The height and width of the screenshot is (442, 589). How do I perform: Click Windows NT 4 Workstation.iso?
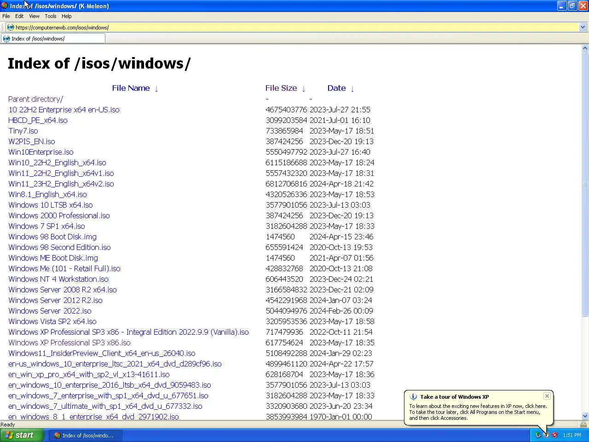[58, 279]
